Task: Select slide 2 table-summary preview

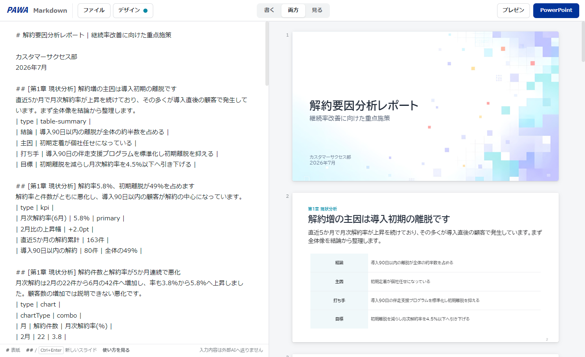Action: pyautogui.click(x=425, y=268)
